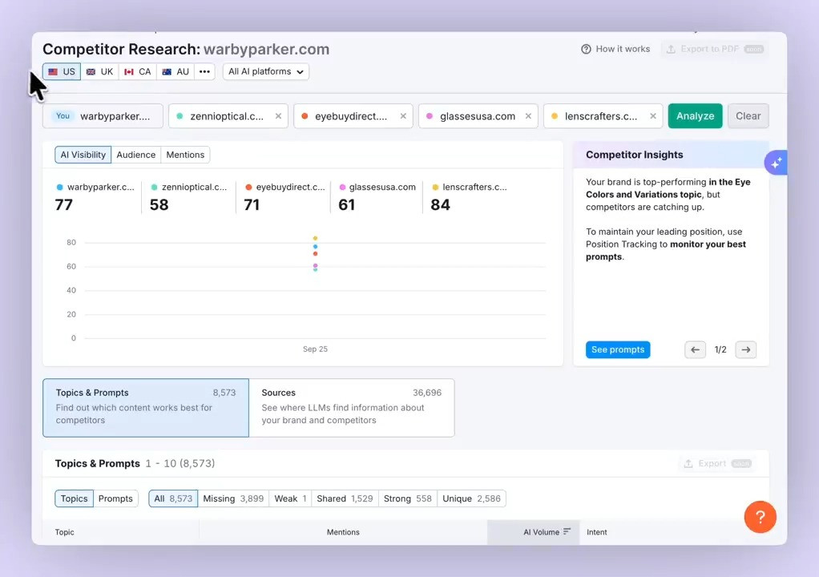The height and width of the screenshot is (577, 819).
Task: Toggle Prompts view in table
Action: pos(115,498)
